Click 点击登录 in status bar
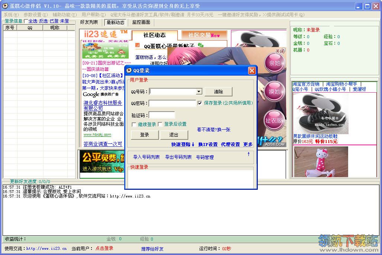The height and width of the screenshot is (255, 382). (x=104, y=248)
